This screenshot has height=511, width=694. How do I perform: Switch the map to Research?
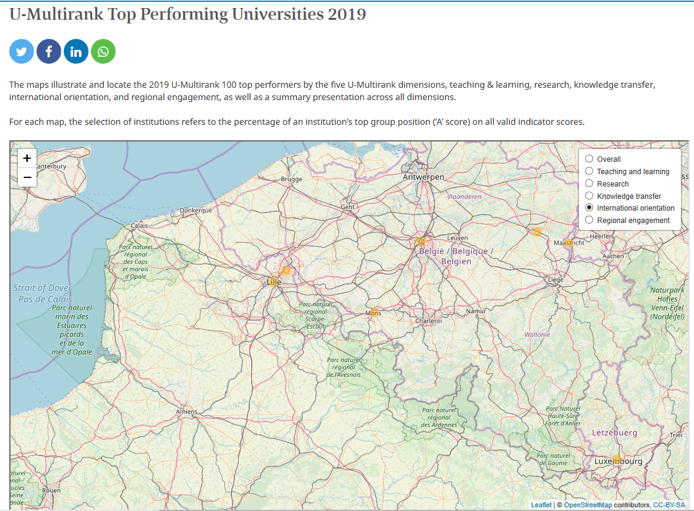[x=589, y=184]
